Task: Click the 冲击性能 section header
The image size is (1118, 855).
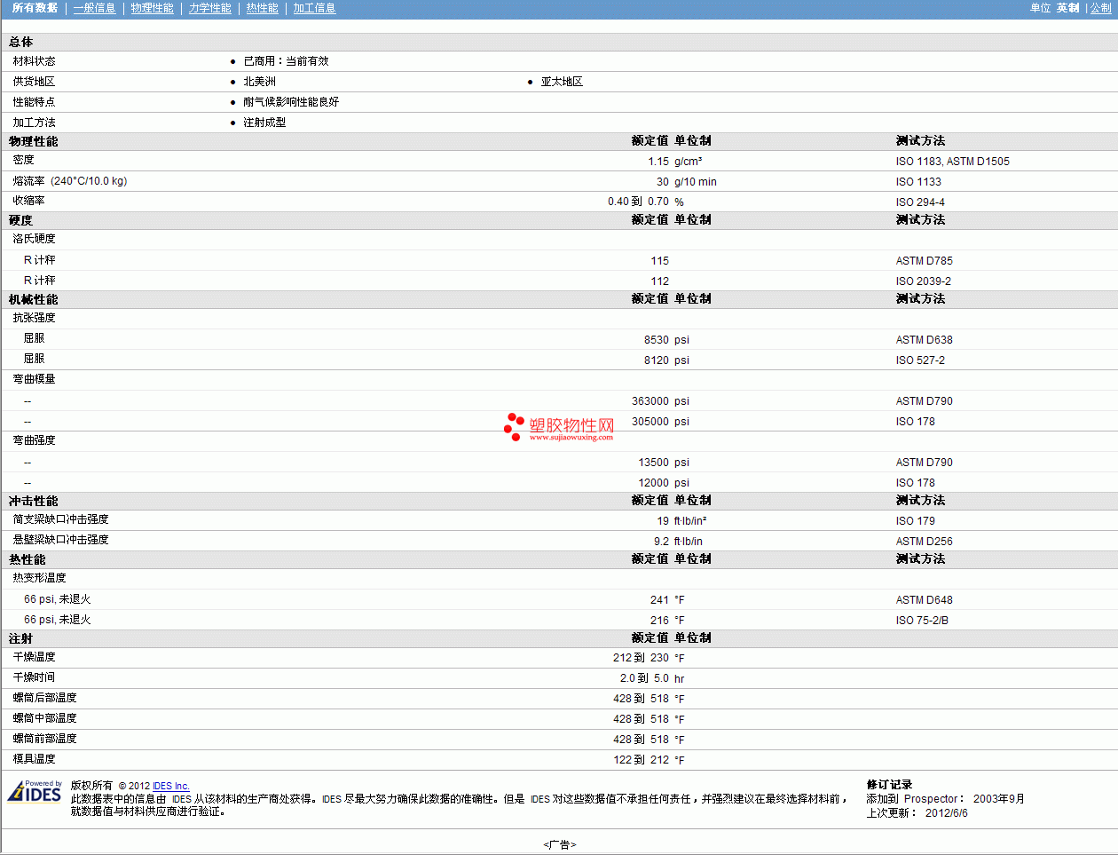Action: point(34,501)
